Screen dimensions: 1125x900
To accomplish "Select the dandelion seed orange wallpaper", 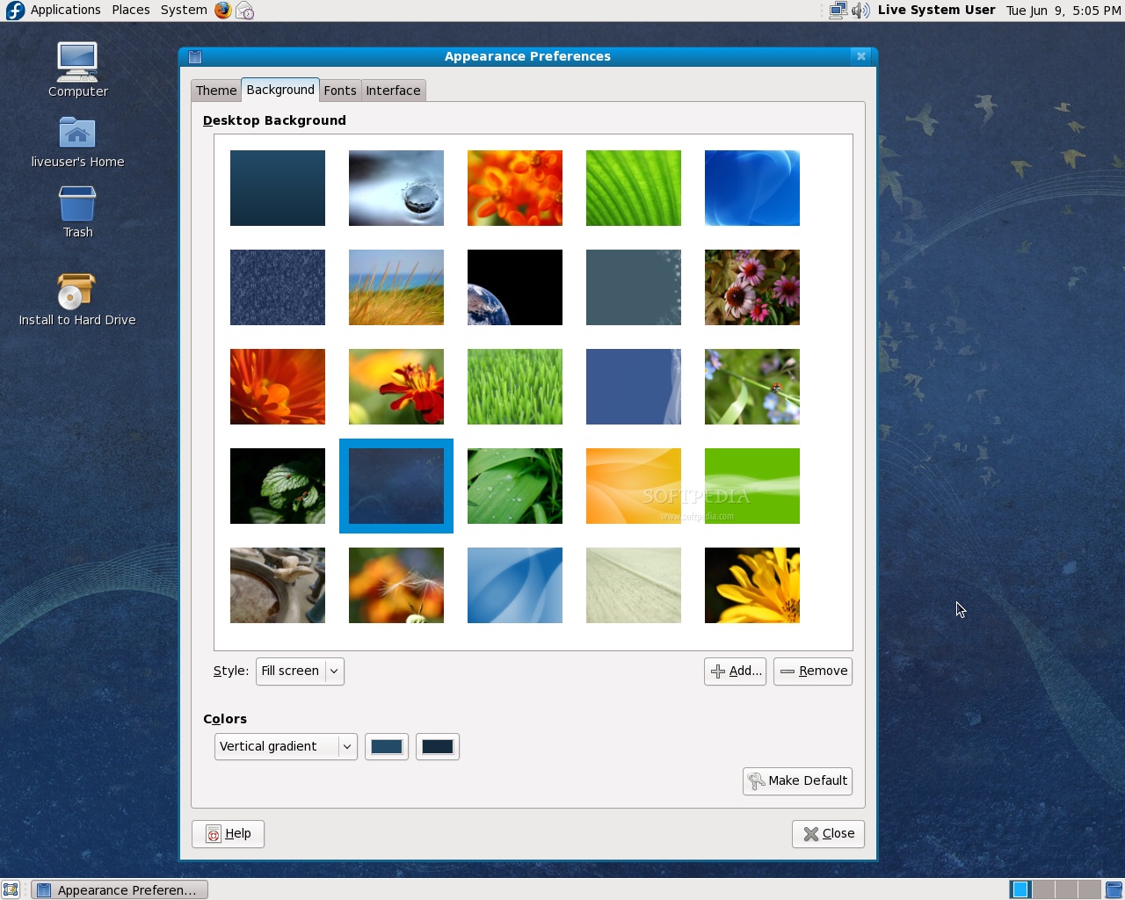I will [x=396, y=585].
